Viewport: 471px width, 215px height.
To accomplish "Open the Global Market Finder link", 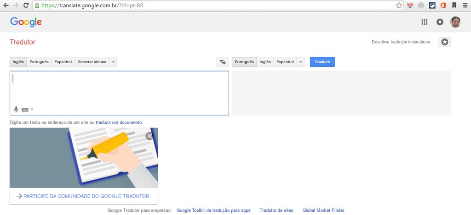I will [x=323, y=210].
